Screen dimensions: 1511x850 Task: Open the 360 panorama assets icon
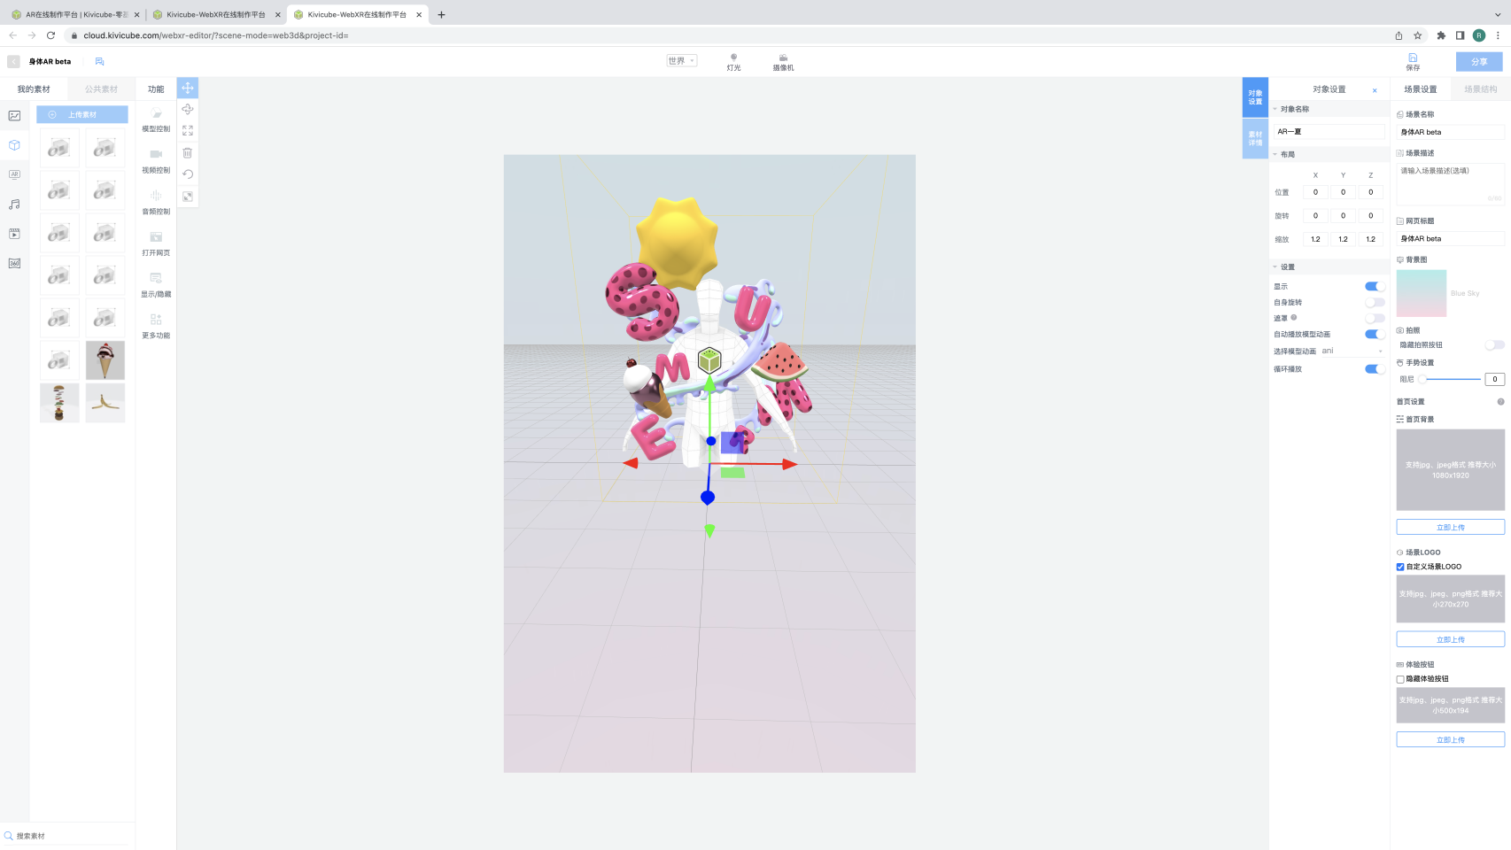[14, 264]
